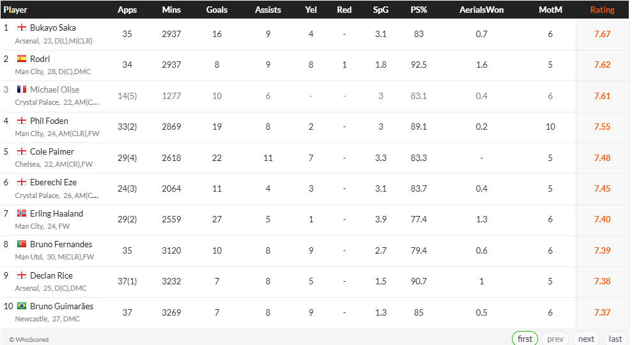
Task: Sort by MotM column header
Action: [550, 10]
